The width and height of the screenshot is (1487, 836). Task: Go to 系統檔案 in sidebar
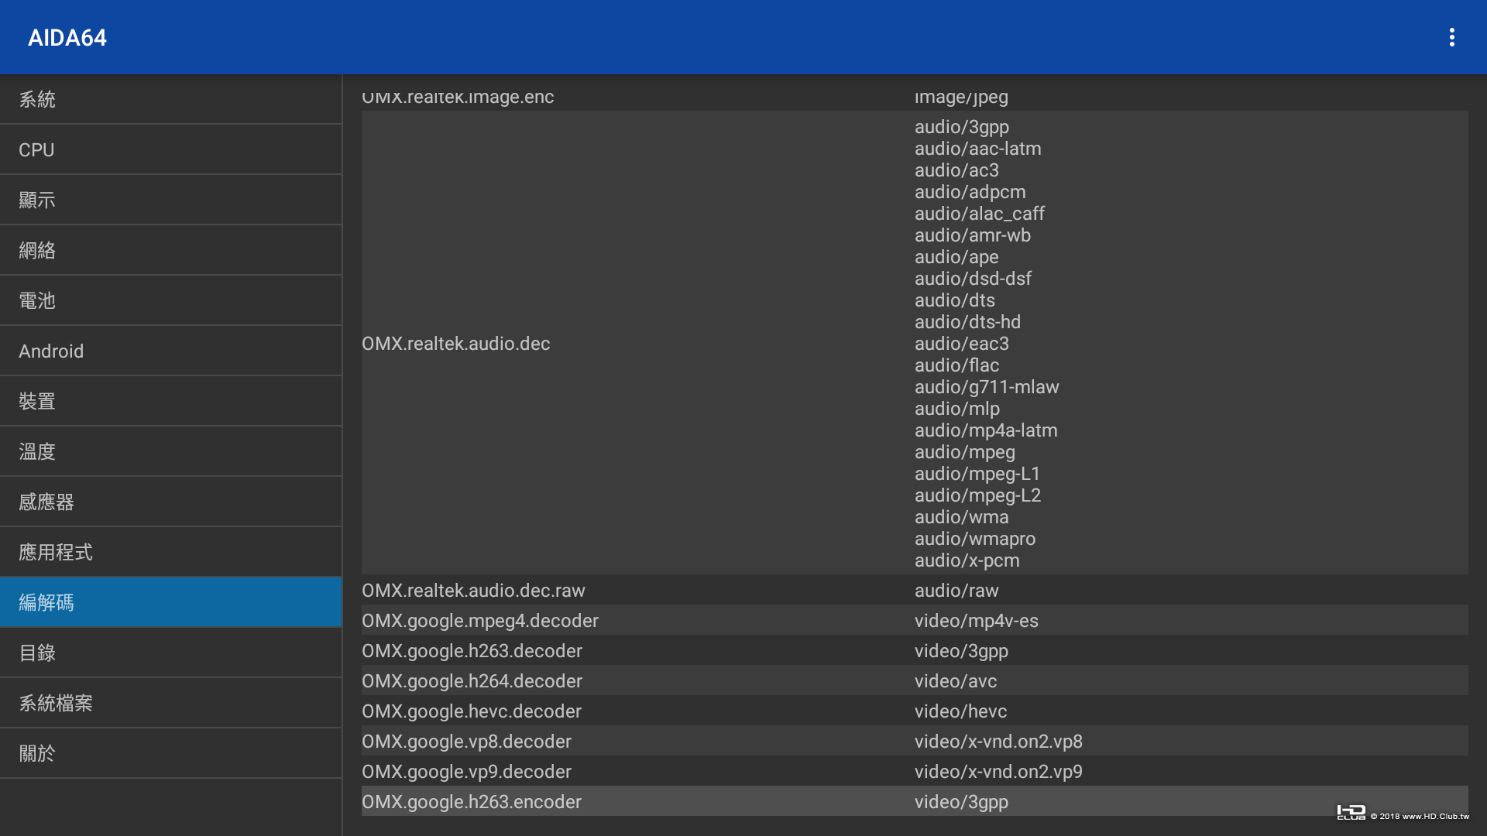click(170, 703)
